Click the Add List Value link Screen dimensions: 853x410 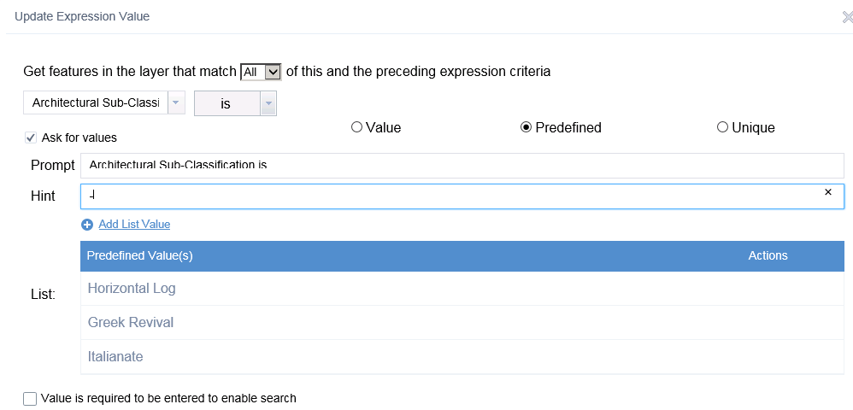(x=134, y=225)
